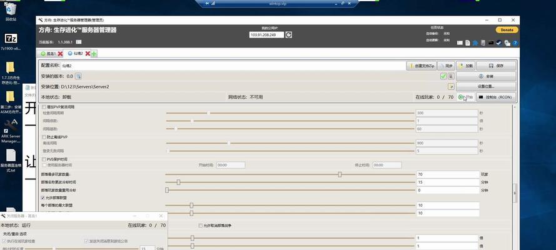This screenshot has height=250, width=556.
Task: Click the small document icon left of 安装 button
Action: pyautogui.click(x=451, y=76)
